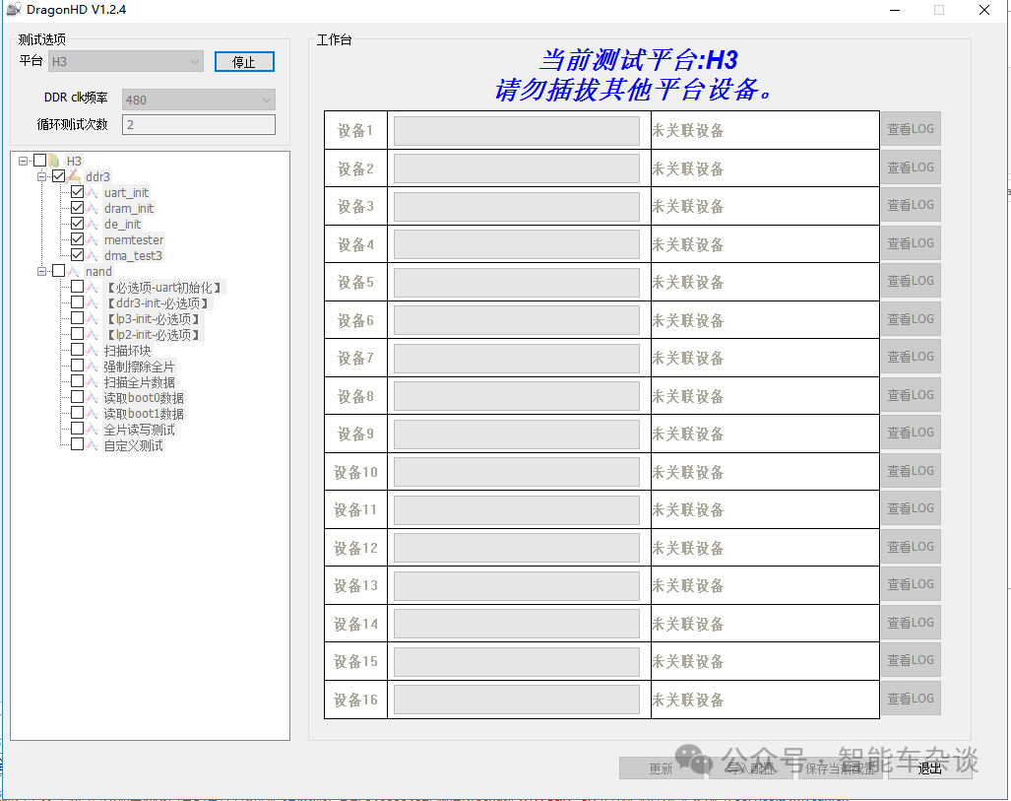The width and height of the screenshot is (1011, 801).
Task: Select the 读取boot1数据 tree item
Action: point(144,414)
